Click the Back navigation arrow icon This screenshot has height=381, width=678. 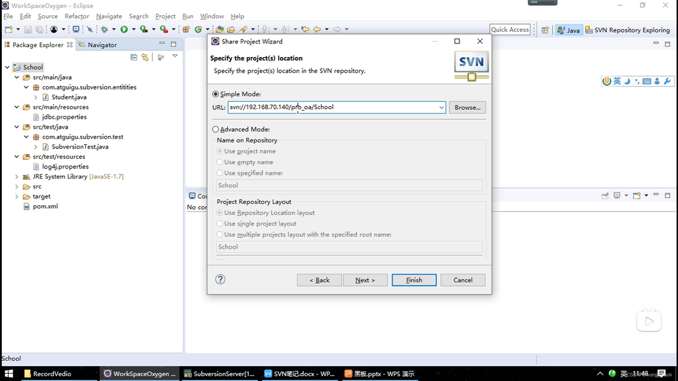[x=317, y=30]
